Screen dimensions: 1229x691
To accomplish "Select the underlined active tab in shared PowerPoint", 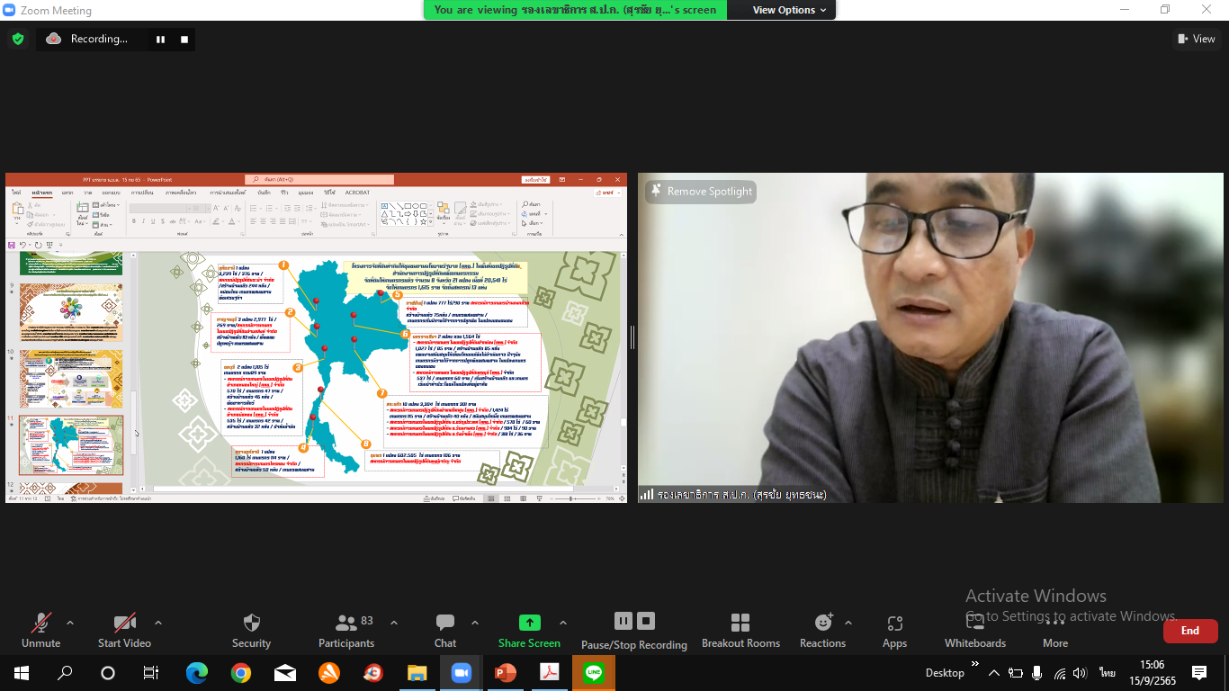I will pos(41,193).
